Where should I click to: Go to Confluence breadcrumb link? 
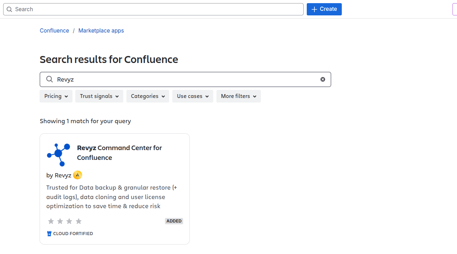tap(54, 31)
